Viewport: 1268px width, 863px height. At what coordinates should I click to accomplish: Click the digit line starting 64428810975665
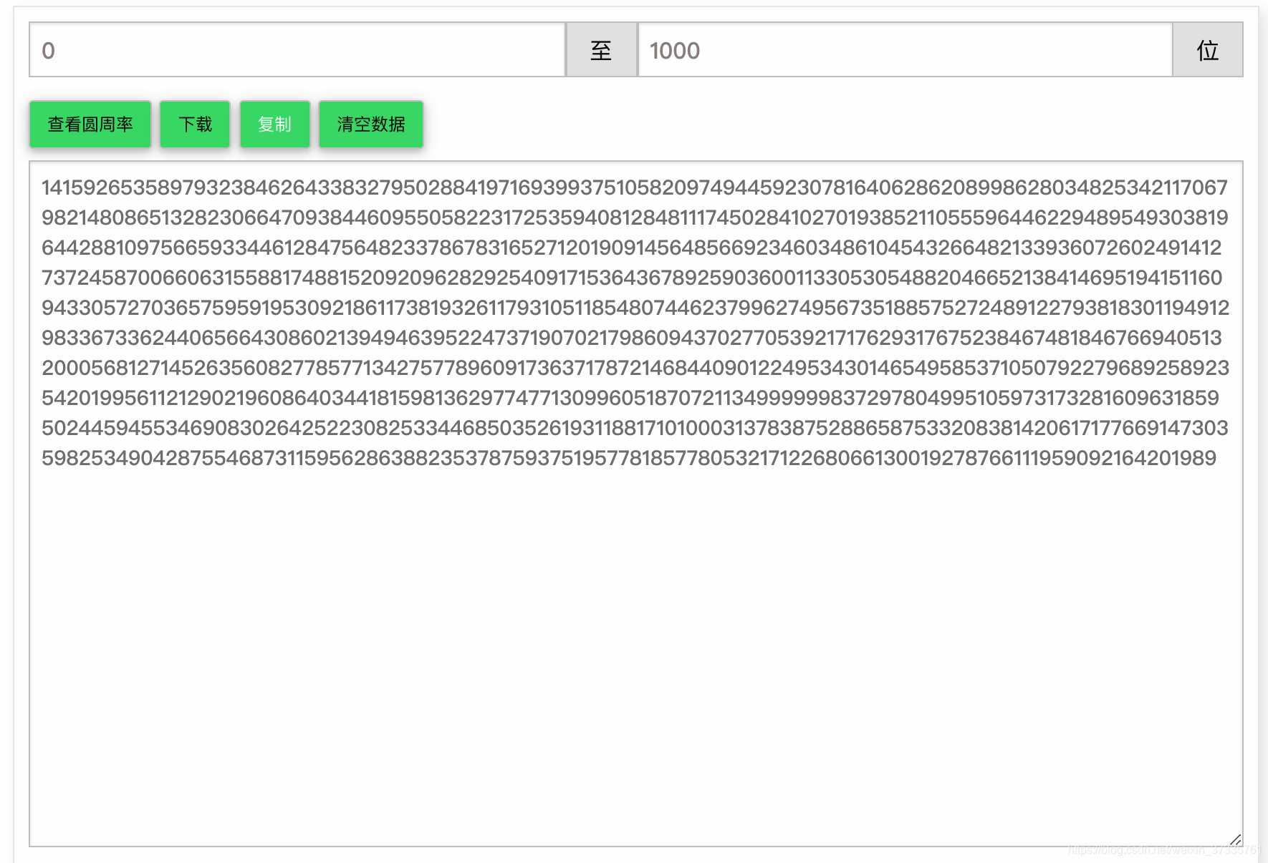[632, 248]
